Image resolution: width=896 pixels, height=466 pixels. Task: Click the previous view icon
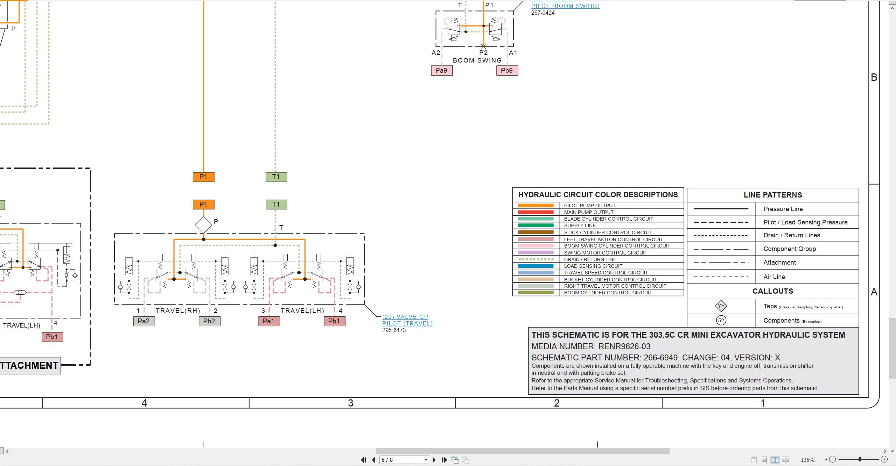coord(455,460)
